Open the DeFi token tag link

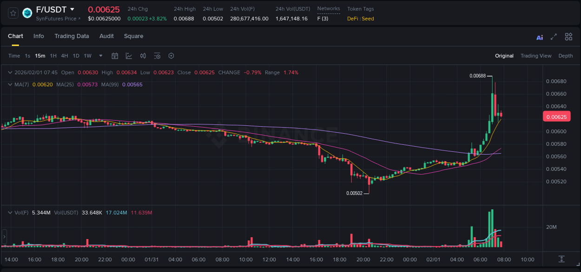point(351,19)
